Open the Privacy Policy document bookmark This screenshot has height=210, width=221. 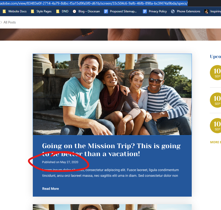(x=155, y=11)
